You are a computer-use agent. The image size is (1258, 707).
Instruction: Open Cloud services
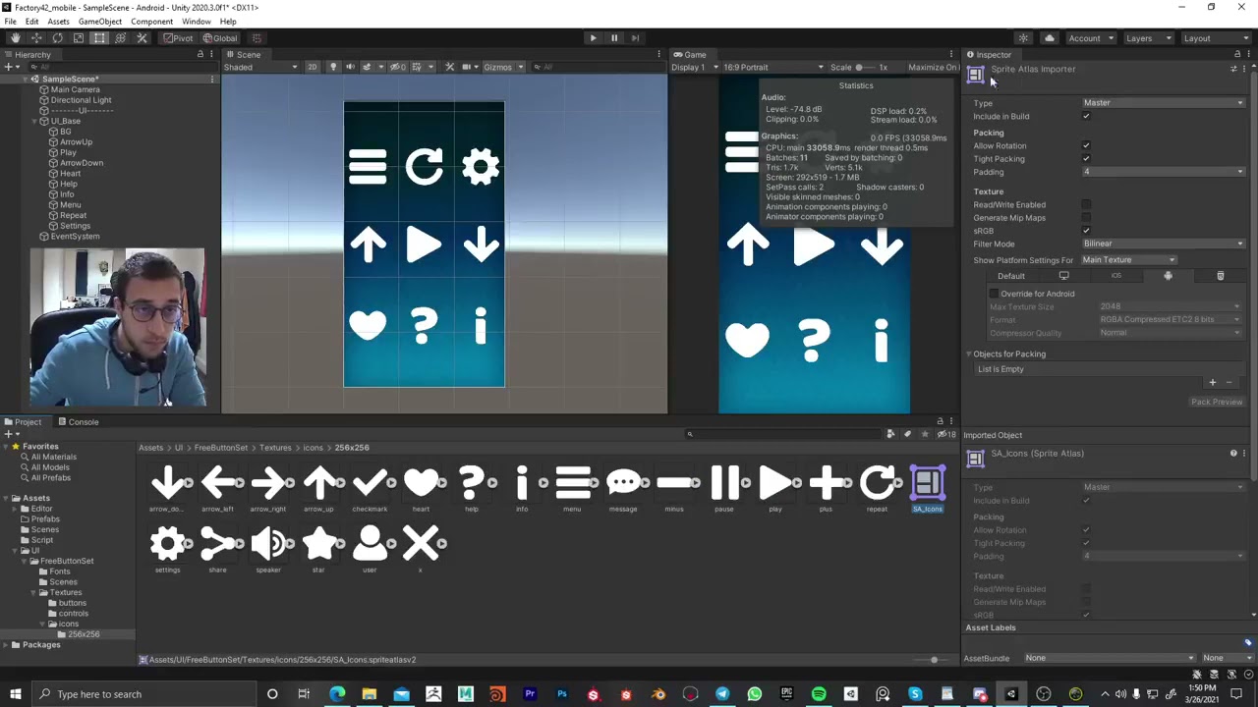pos(1049,38)
